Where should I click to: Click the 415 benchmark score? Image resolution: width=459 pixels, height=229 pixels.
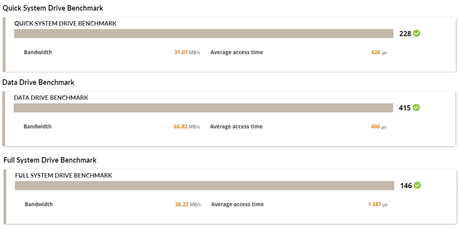tap(404, 108)
